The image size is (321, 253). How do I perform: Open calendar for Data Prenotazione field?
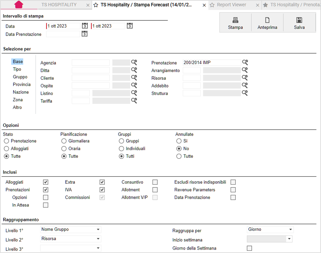tap(84, 34)
